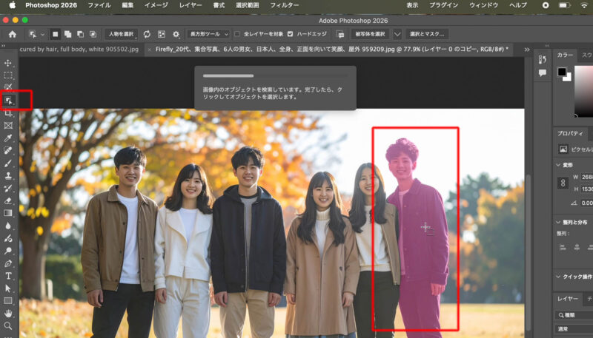593x338 pixels.
Task: Select the Rectangle shape tool
Action: 8,301
